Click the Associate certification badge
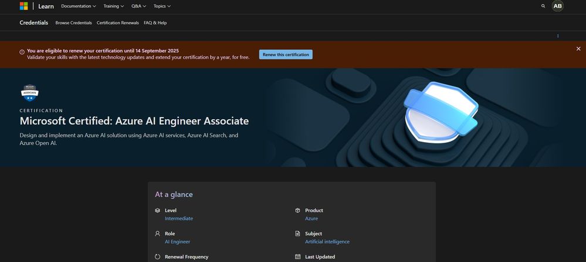Viewport: 586px width, 262px height. click(29, 93)
